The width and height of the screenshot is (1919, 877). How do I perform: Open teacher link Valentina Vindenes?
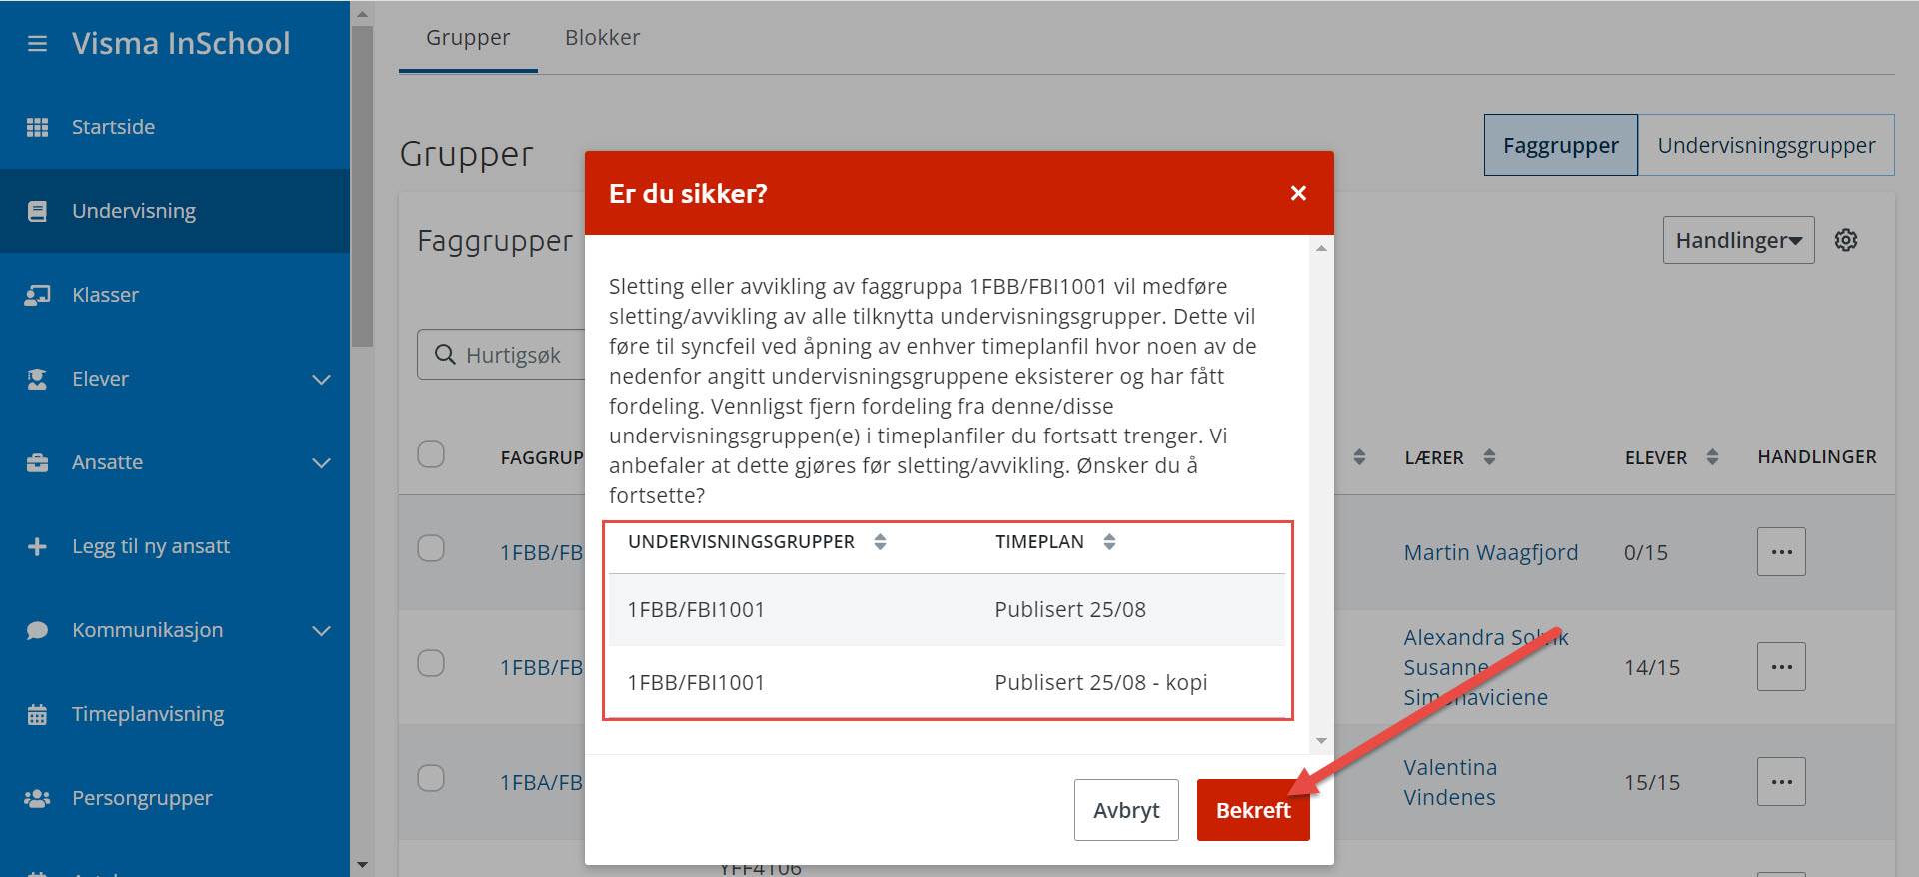coord(1449,782)
